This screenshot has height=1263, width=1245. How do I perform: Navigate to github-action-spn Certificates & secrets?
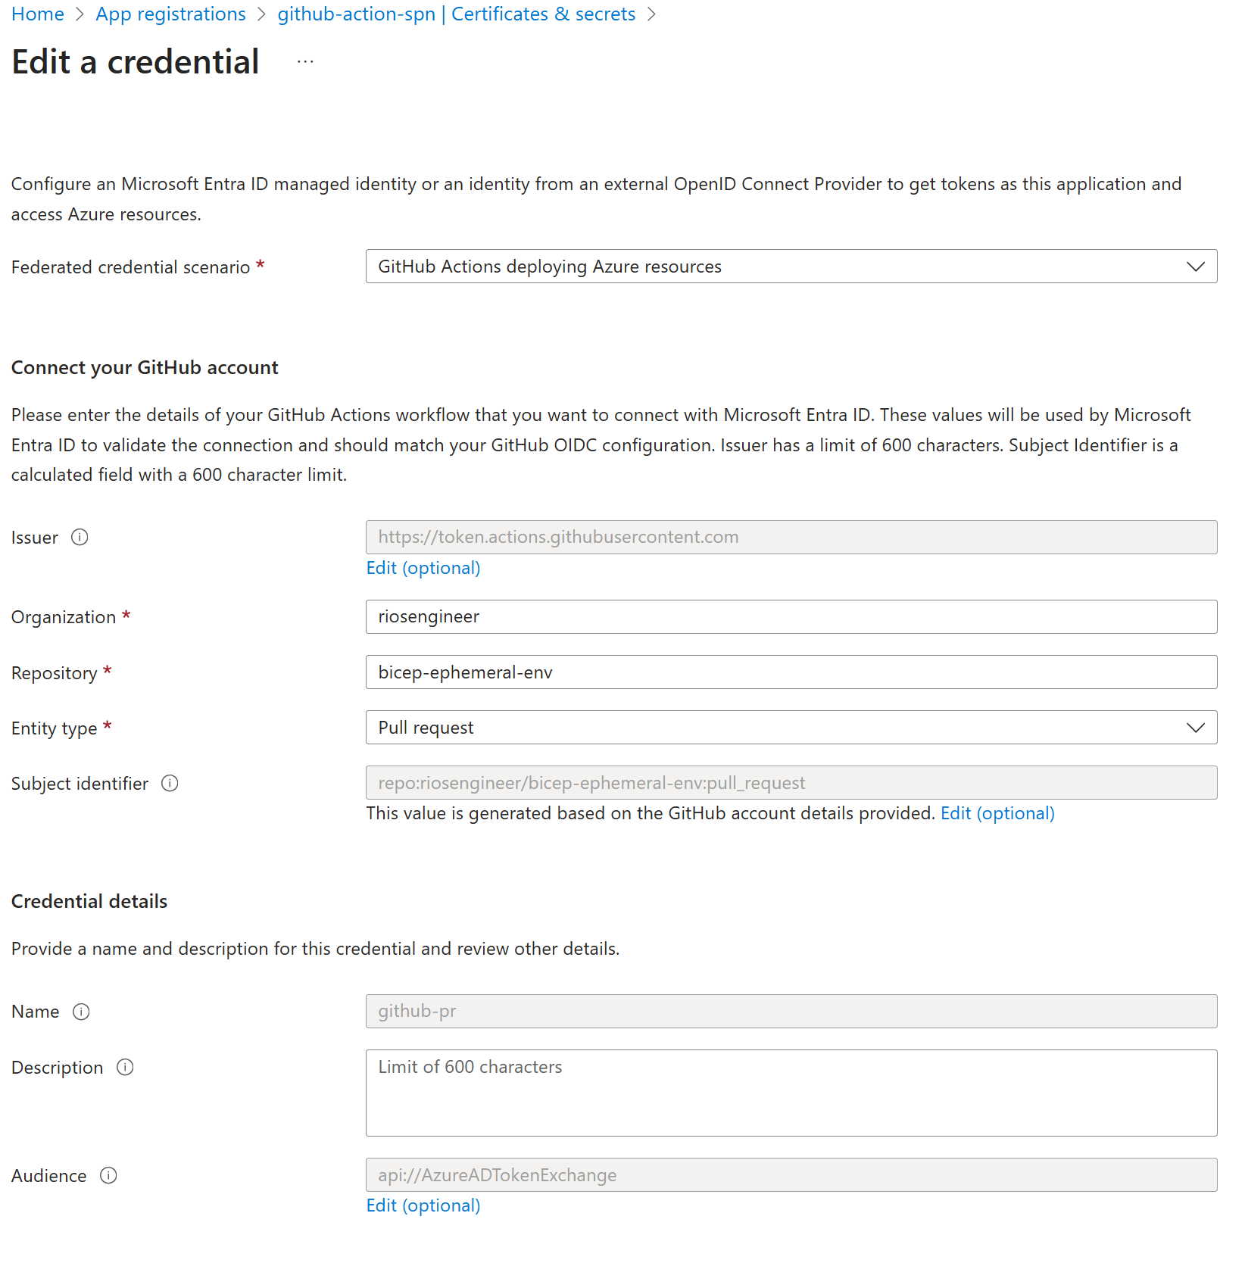(456, 14)
